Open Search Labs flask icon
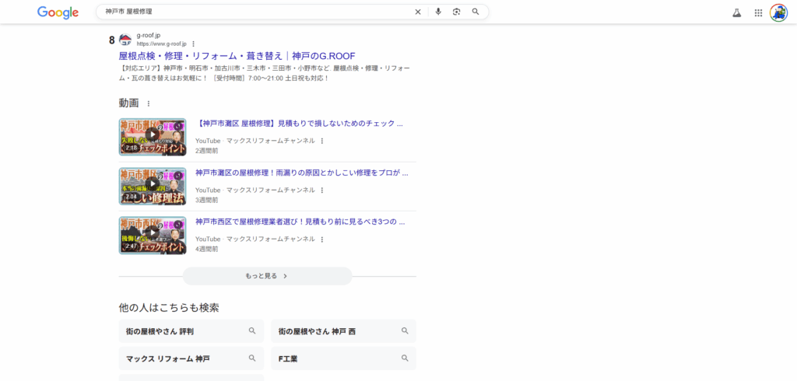 736,12
